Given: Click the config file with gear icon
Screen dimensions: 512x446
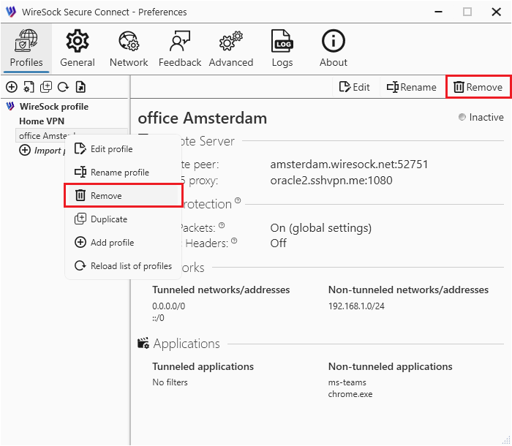Looking at the screenshot, I should pyautogui.click(x=29, y=87).
